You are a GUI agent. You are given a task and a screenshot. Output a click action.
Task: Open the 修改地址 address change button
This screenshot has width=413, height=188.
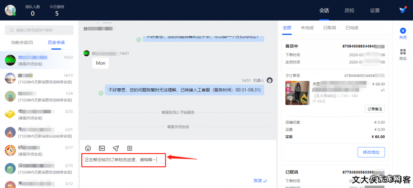click(371, 152)
